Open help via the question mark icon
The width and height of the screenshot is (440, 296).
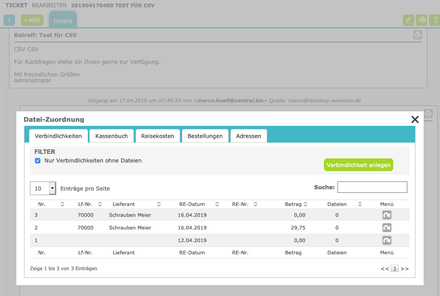tap(435, 20)
